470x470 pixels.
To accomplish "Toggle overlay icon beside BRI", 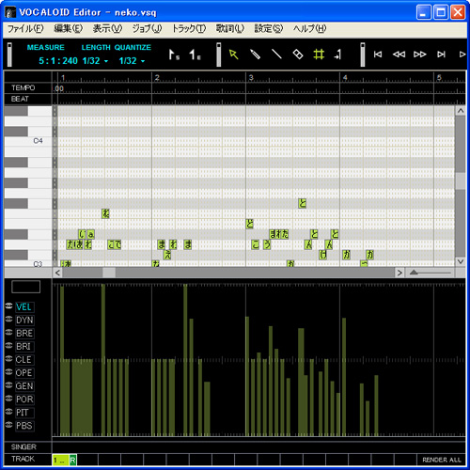I will coord(8,345).
